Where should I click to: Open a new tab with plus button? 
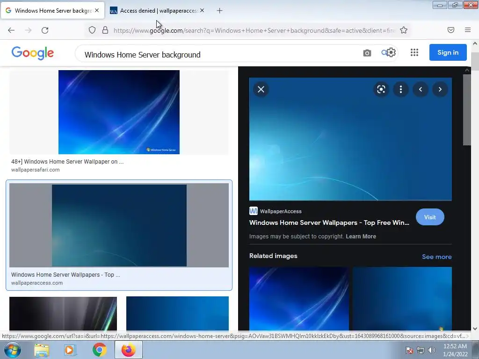tap(219, 11)
